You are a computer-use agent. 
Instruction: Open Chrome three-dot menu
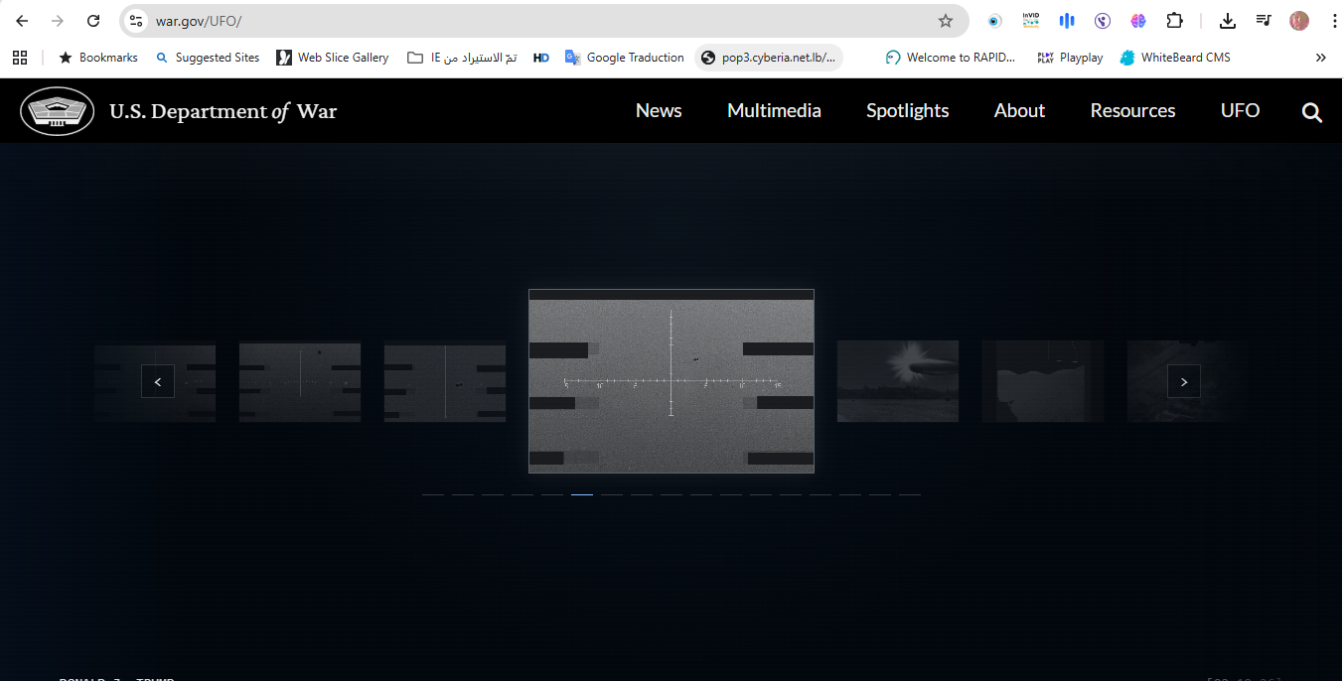[x=1334, y=21]
